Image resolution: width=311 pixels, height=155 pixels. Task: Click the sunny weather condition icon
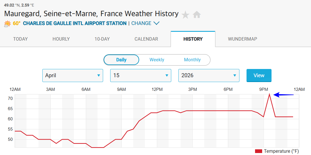[7, 24]
